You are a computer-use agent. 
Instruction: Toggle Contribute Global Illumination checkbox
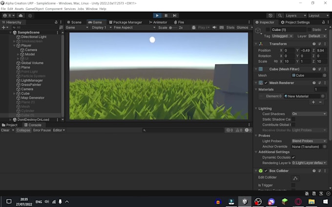click(293, 125)
